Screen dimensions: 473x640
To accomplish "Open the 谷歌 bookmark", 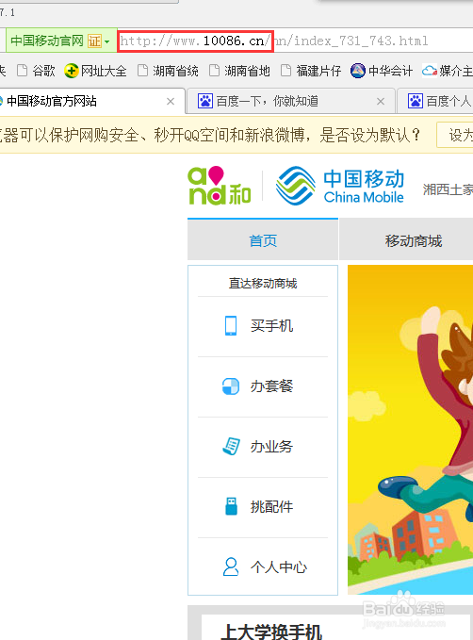I will (x=36, y=71).
